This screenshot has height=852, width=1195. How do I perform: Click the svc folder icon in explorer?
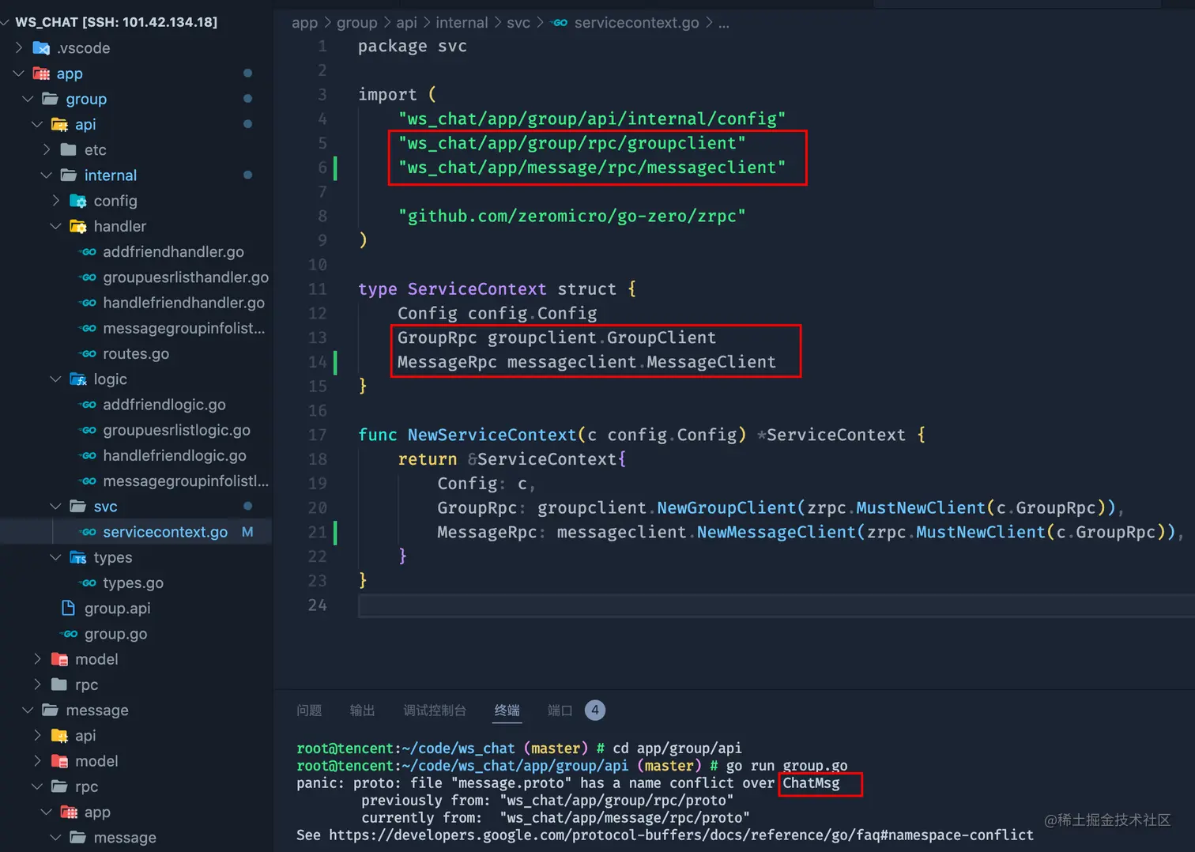(x=78, y=507)
